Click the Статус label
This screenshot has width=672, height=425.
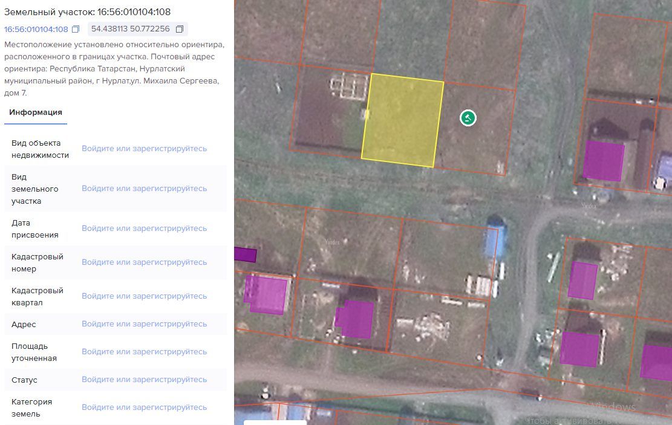coord(24,380)
